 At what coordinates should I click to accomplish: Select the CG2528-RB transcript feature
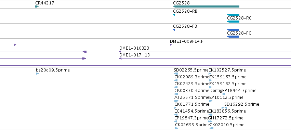[x=206, y=15]
